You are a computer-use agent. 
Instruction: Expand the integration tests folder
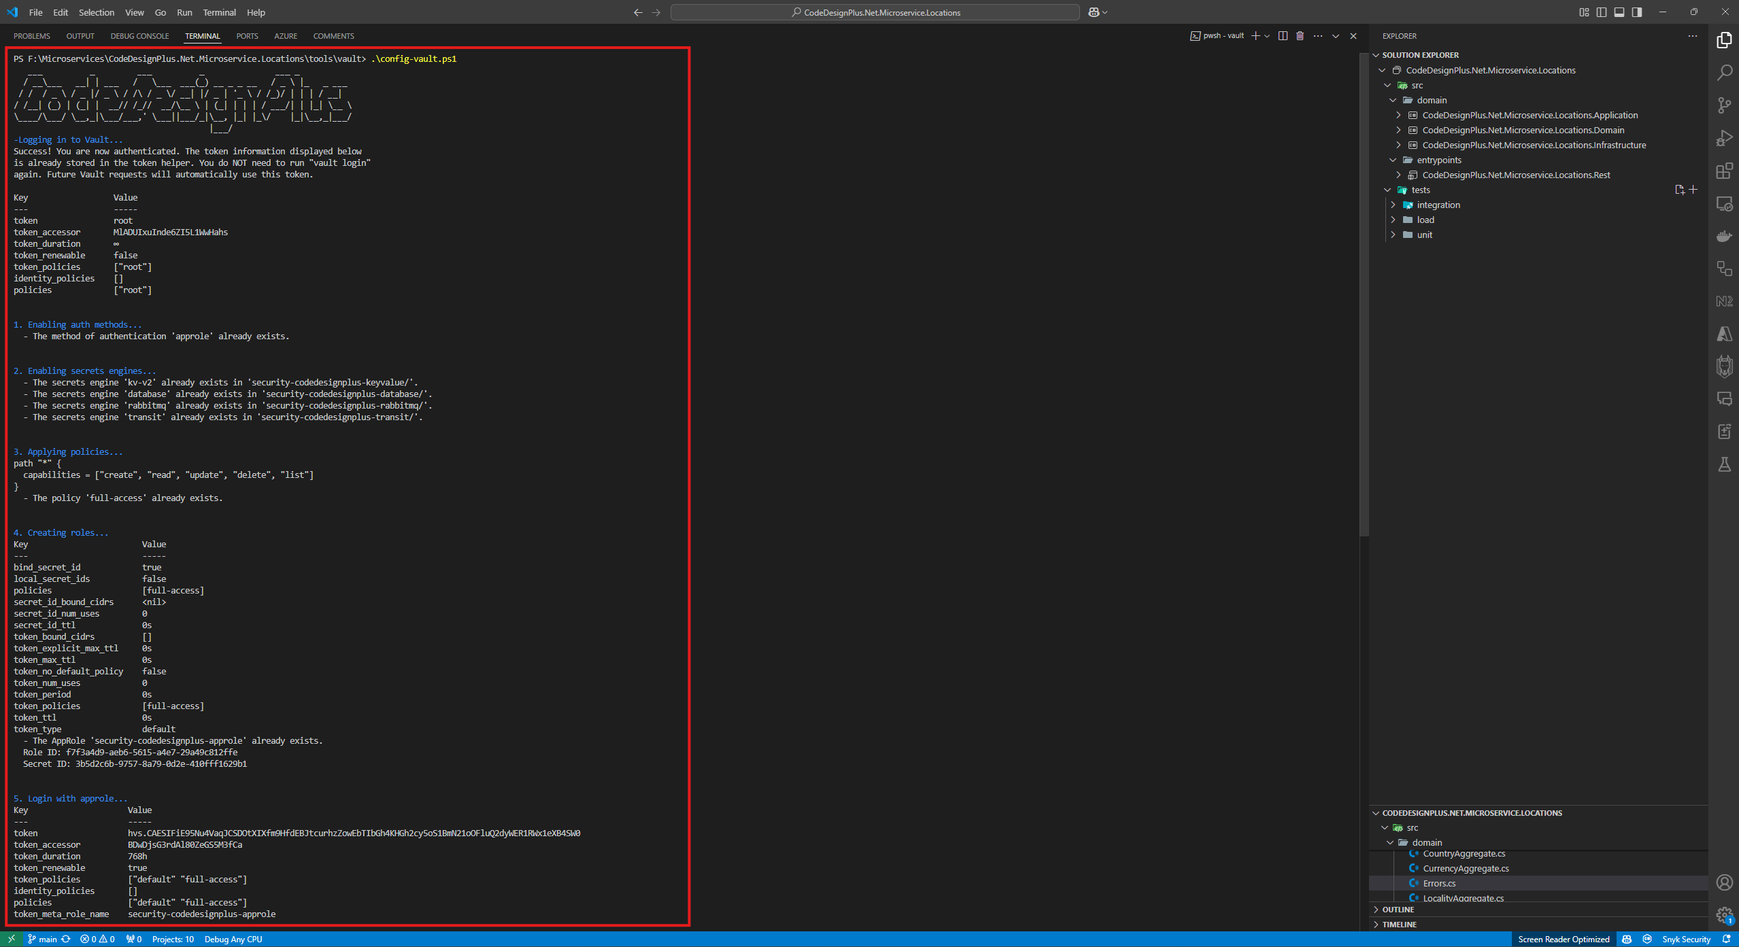(1394, 205)
